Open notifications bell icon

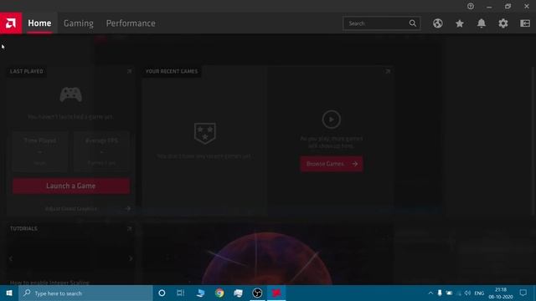coord(482,23)
